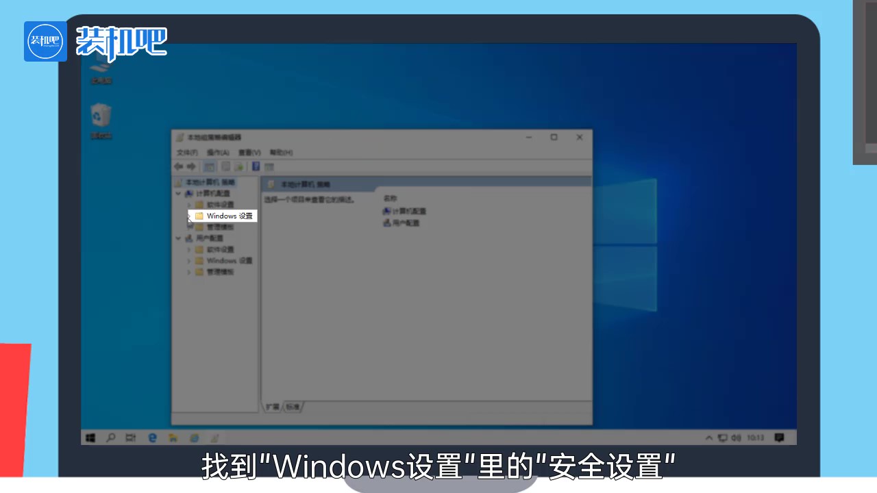Select the 扩展 tab at the bottom

[272, 407]
